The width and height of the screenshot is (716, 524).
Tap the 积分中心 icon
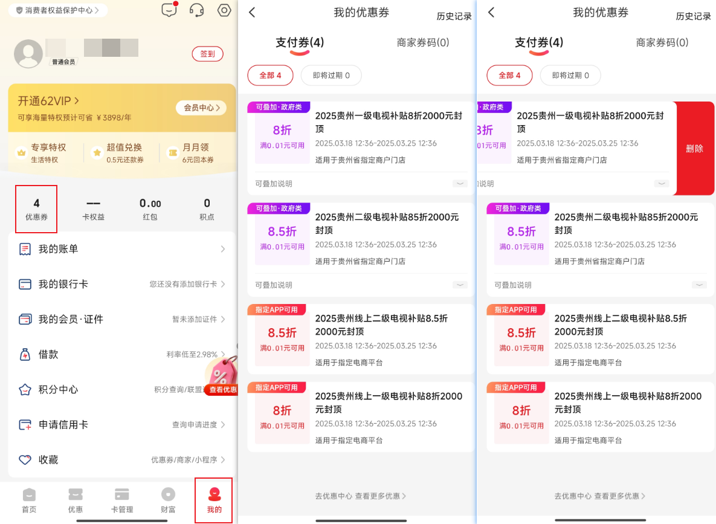coord(25,390)
